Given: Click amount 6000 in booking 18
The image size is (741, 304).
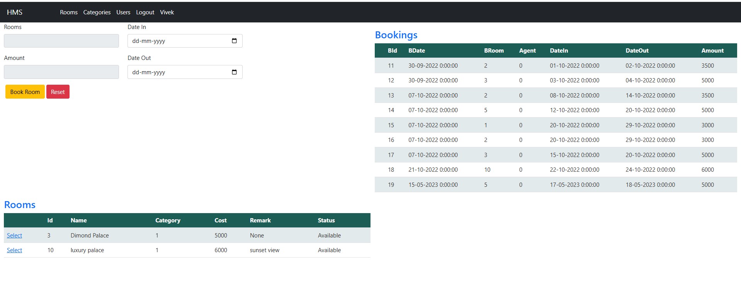Looking at the screenshot, I should 708,170.
